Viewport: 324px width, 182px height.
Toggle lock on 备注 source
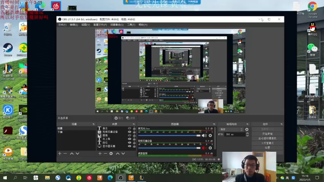point(134,128)
